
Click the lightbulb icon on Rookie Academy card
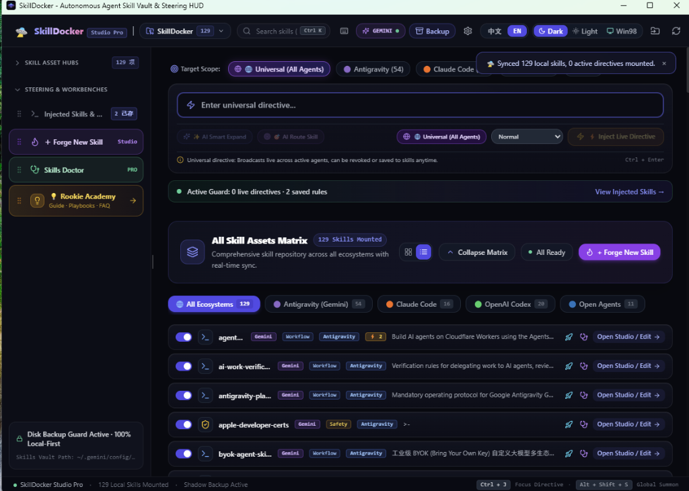point(38,200)
